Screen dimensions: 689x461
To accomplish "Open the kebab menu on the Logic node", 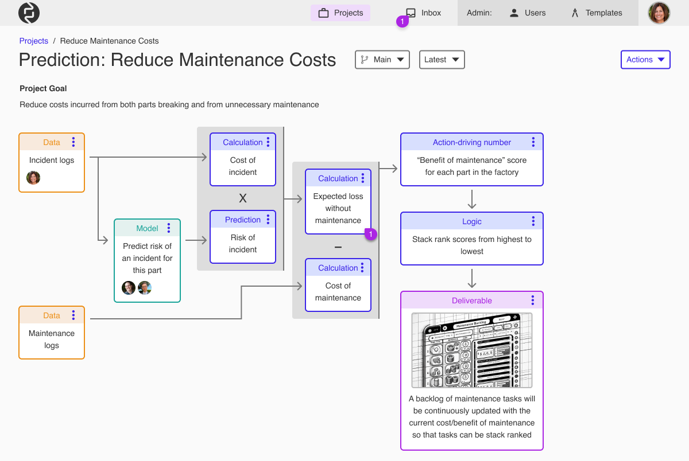I will [x=533, y=221].
